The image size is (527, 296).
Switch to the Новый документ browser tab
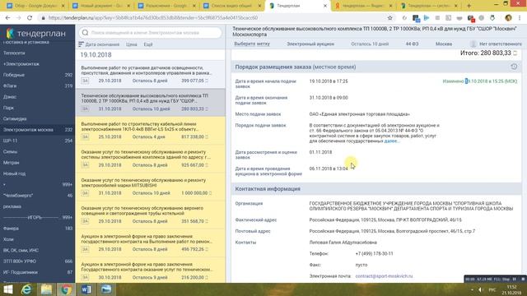pyautogui.click(x=100, y=6)
